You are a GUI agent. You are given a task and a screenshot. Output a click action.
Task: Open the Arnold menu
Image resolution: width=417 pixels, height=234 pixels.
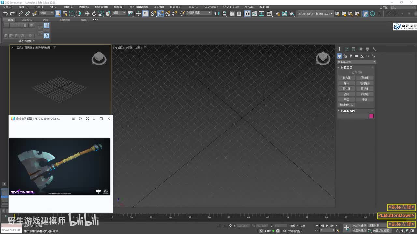click(249, 7)
